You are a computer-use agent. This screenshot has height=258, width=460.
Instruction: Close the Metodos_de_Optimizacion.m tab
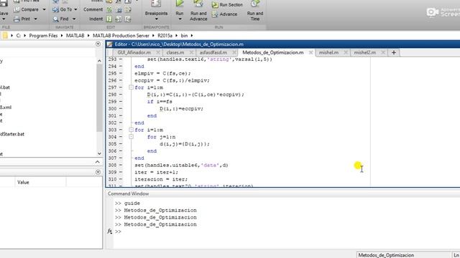pos(310,52)
